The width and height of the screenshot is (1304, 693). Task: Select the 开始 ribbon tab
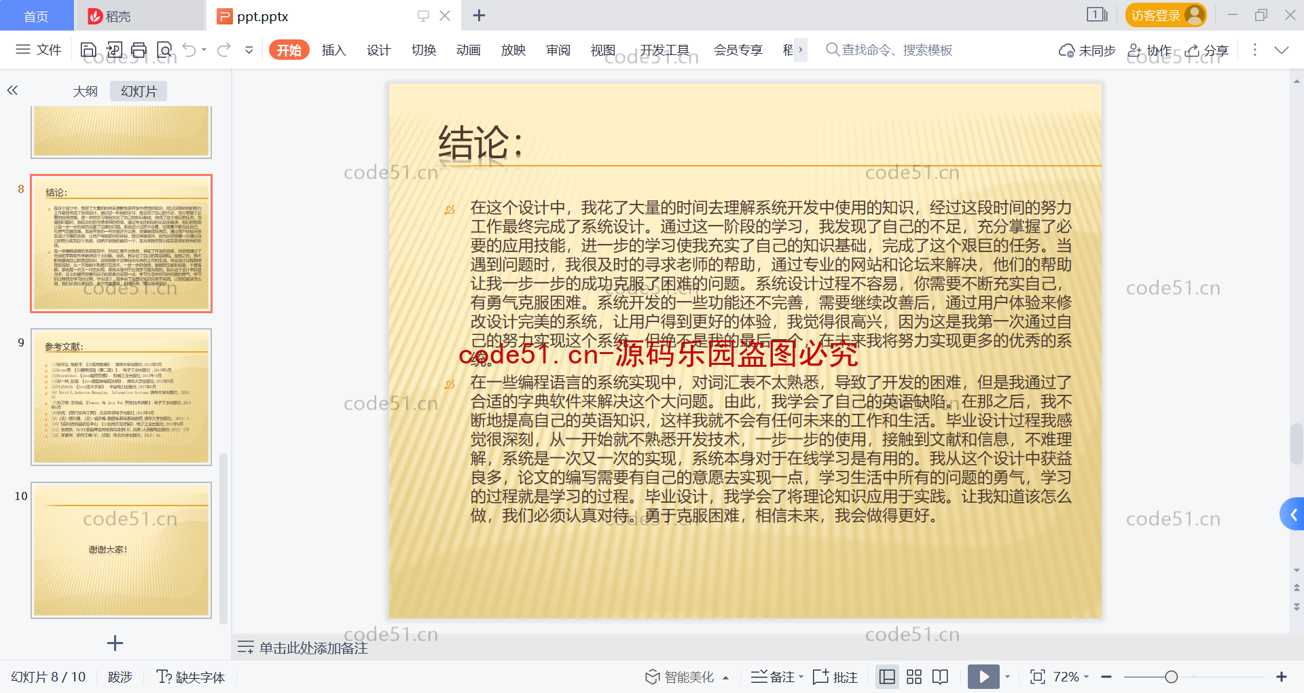point(289,50)
